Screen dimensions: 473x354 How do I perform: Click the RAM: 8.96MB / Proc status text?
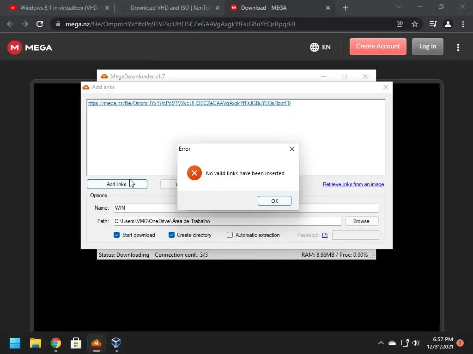tap(334, 255)
